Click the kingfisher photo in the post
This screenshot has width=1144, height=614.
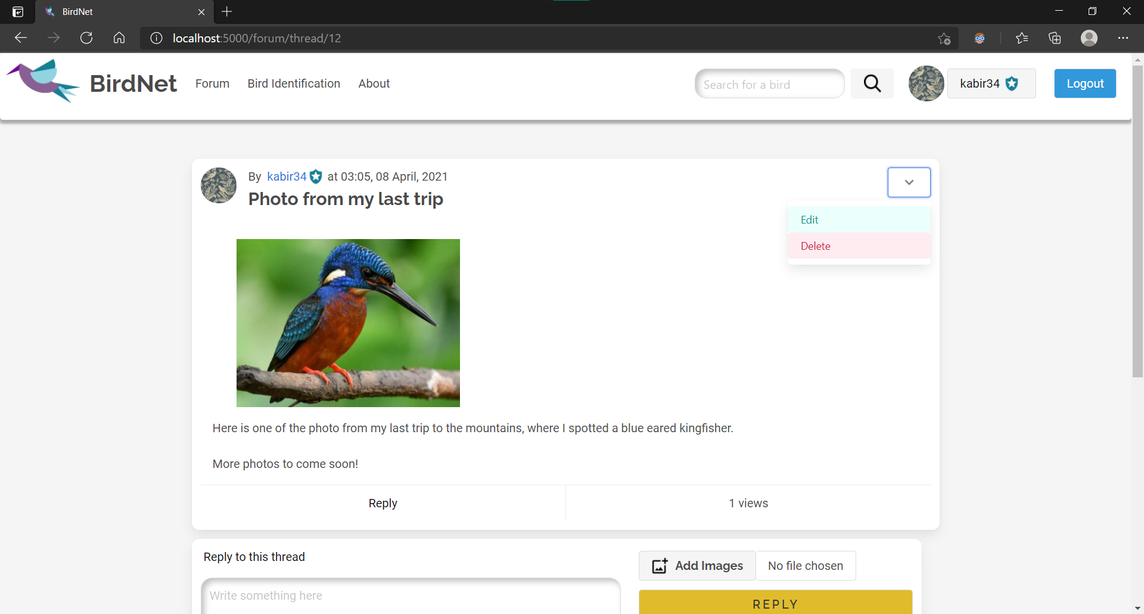pos(348,322)
